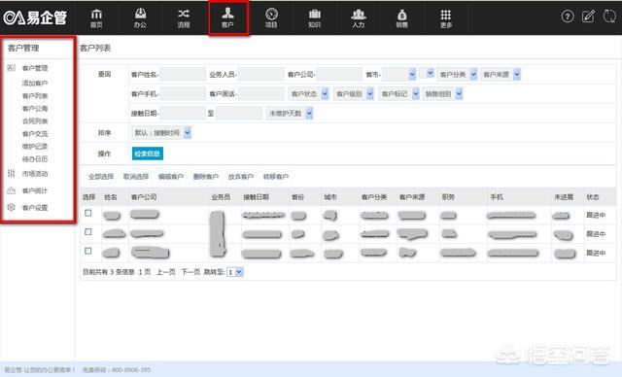Select 合同列表 in the sidebar
622x377 pixels.
[x=35, y=120]
